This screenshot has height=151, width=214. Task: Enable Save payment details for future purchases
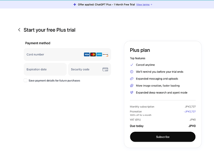[x=25, y=80]
